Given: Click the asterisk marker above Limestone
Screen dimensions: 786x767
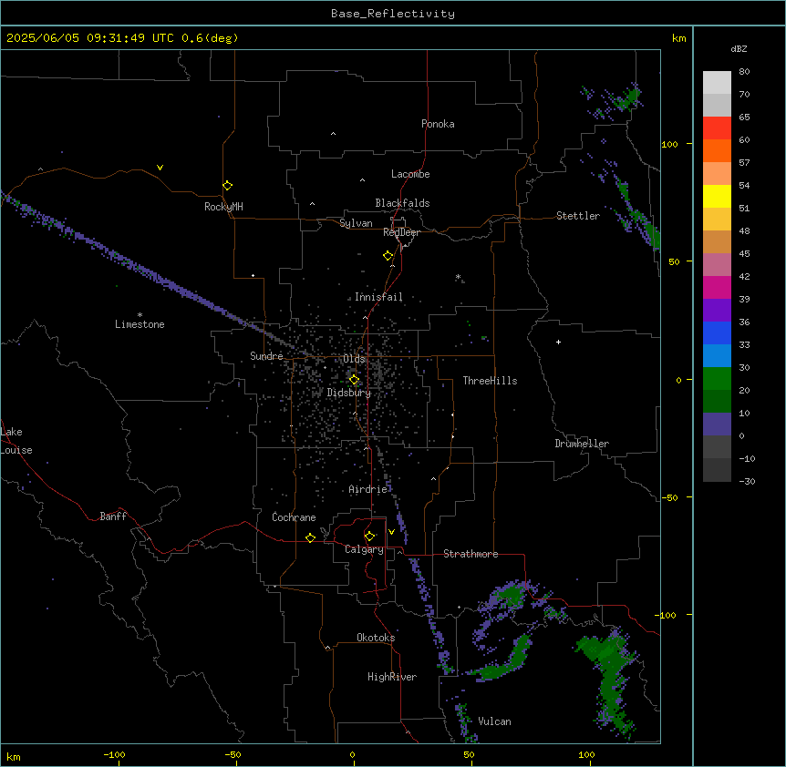Looking at the screenshot, I should (140, 315).
